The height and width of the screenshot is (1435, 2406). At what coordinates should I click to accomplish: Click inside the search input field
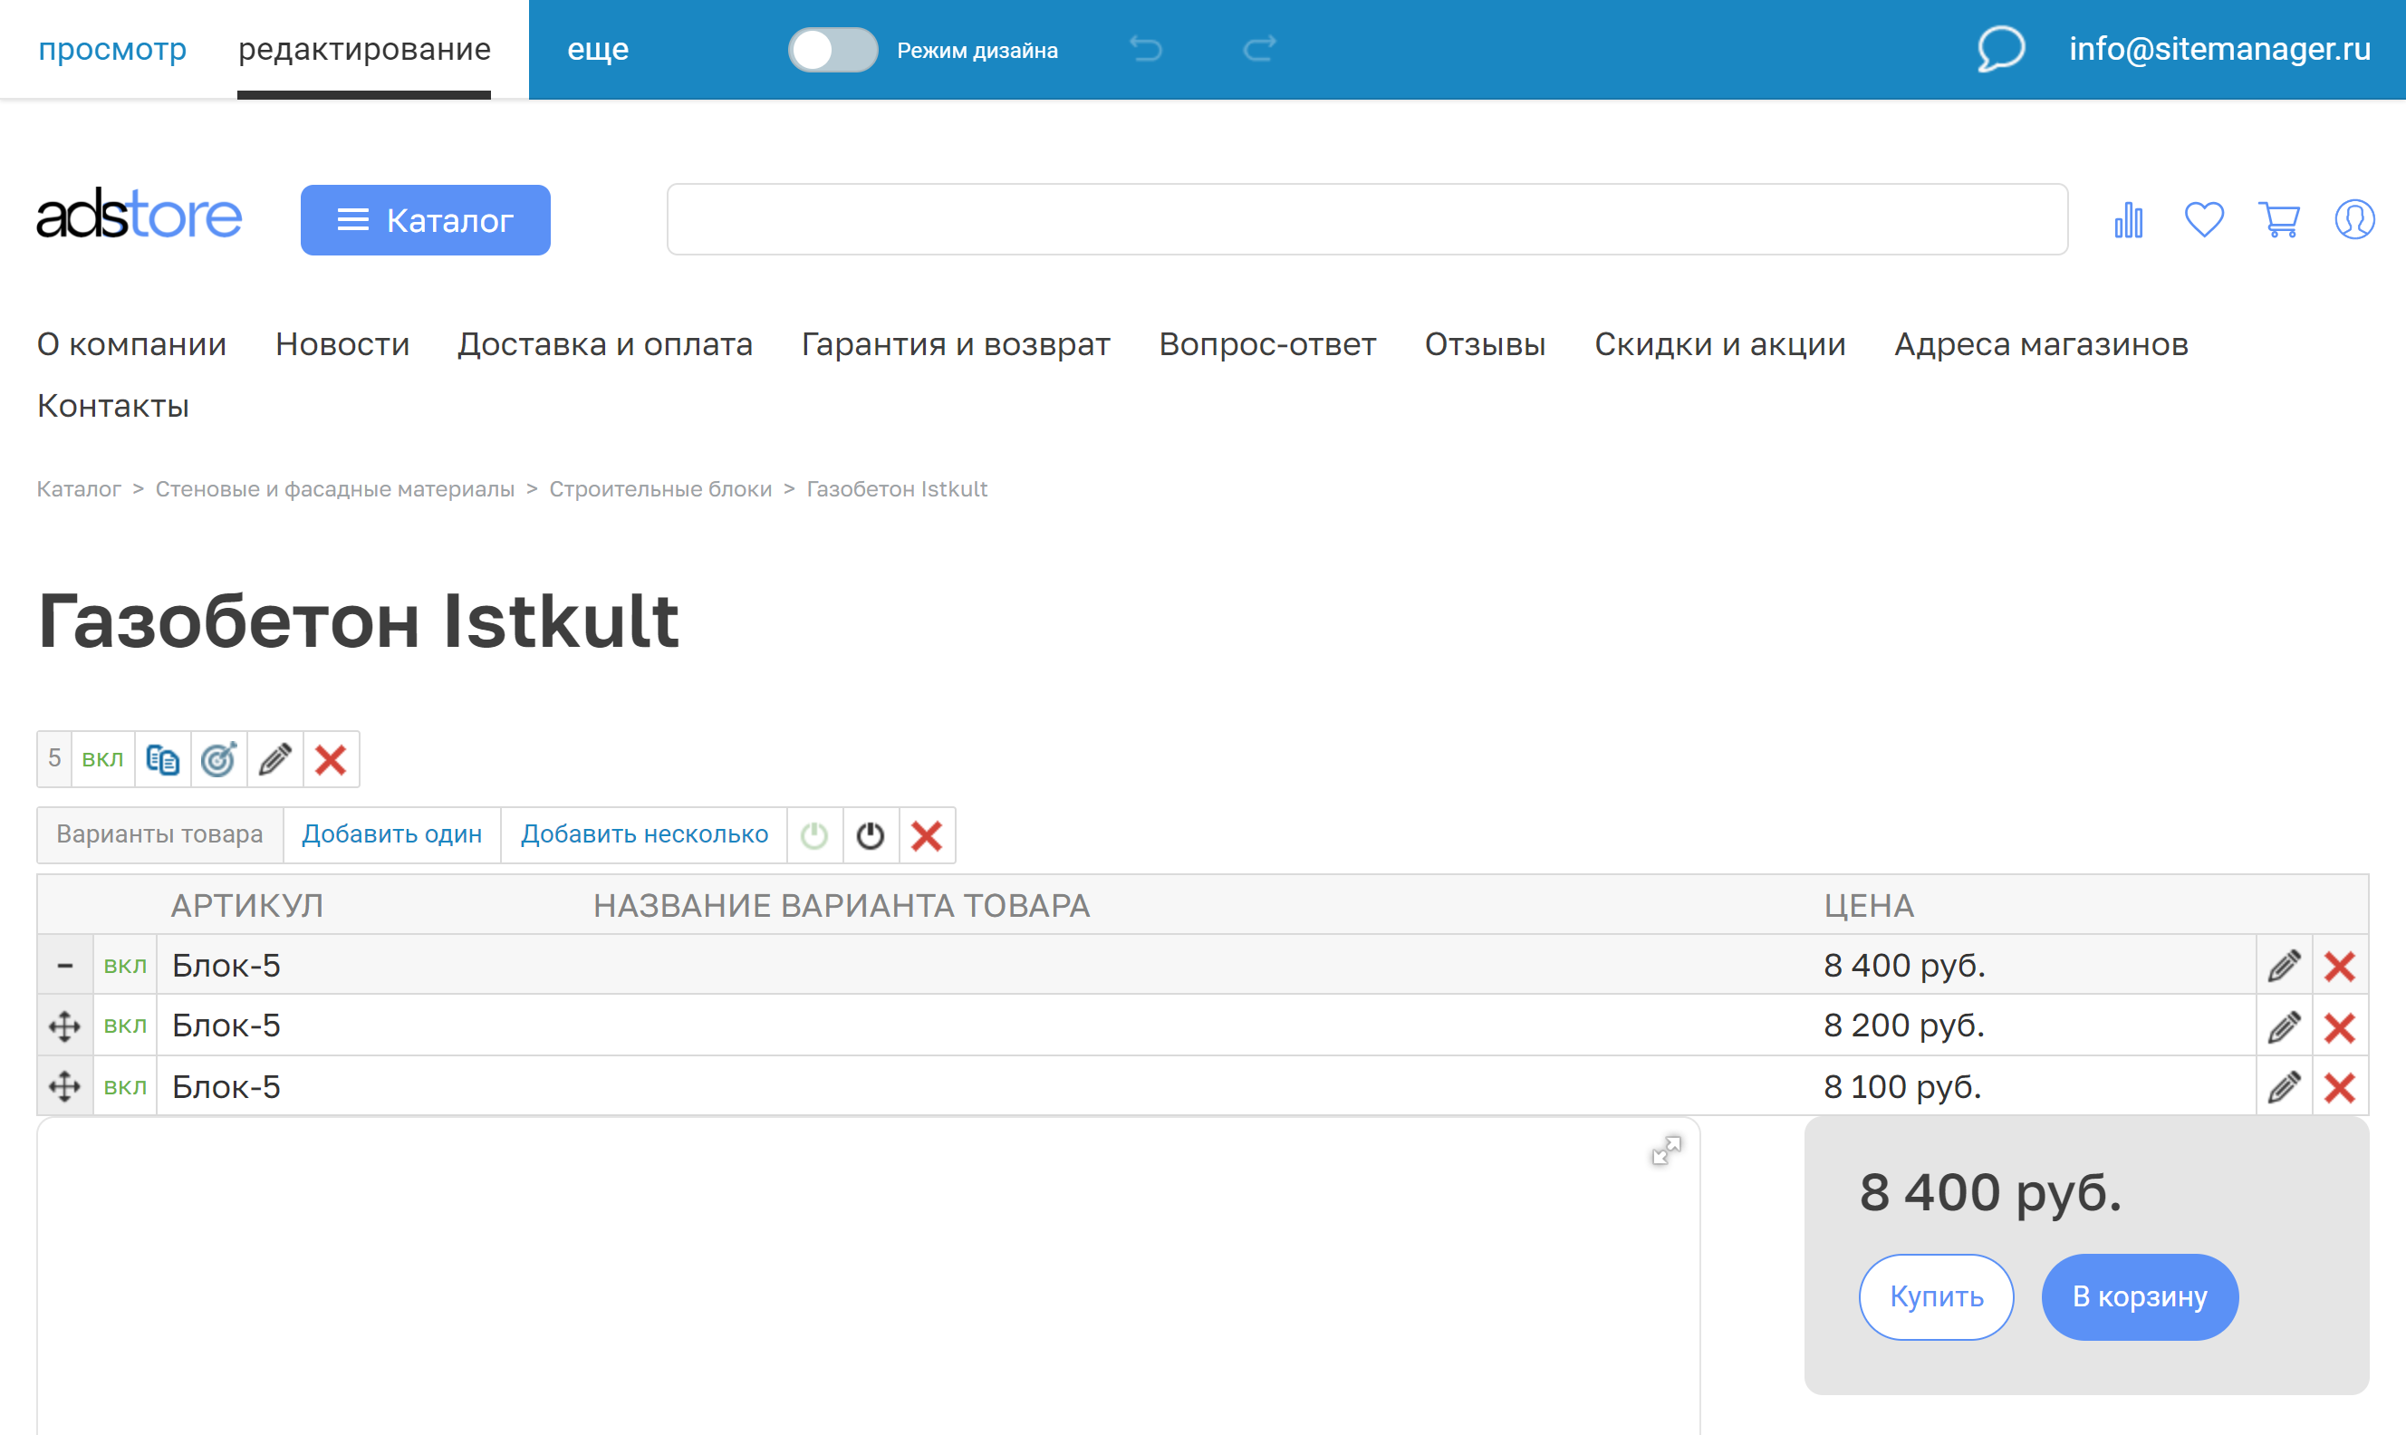[x=1366, y=219]
